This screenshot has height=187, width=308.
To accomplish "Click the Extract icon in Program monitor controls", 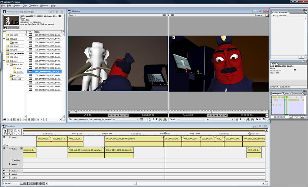I will [252, 119].
